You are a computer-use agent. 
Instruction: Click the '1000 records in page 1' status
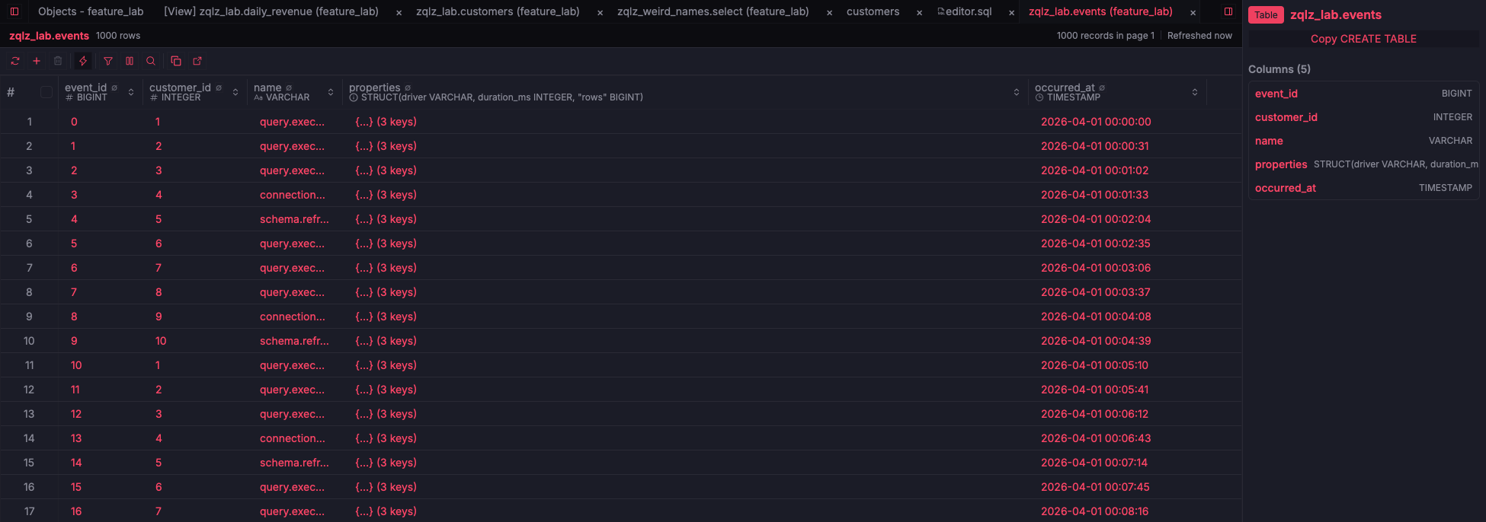(1105, 36)
